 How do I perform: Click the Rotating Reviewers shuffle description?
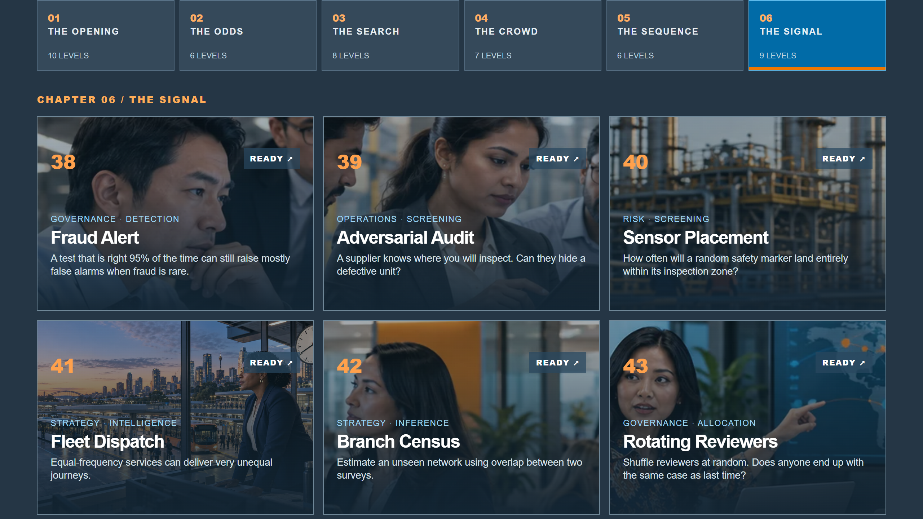(x=743, y=469)
